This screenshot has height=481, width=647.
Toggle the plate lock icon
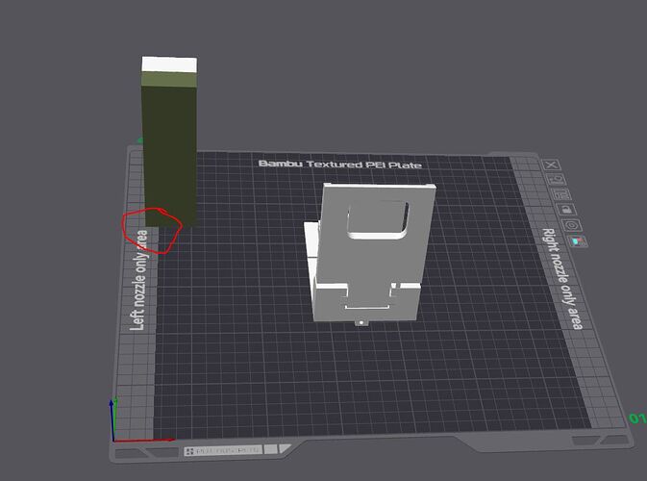click(566, 210)
